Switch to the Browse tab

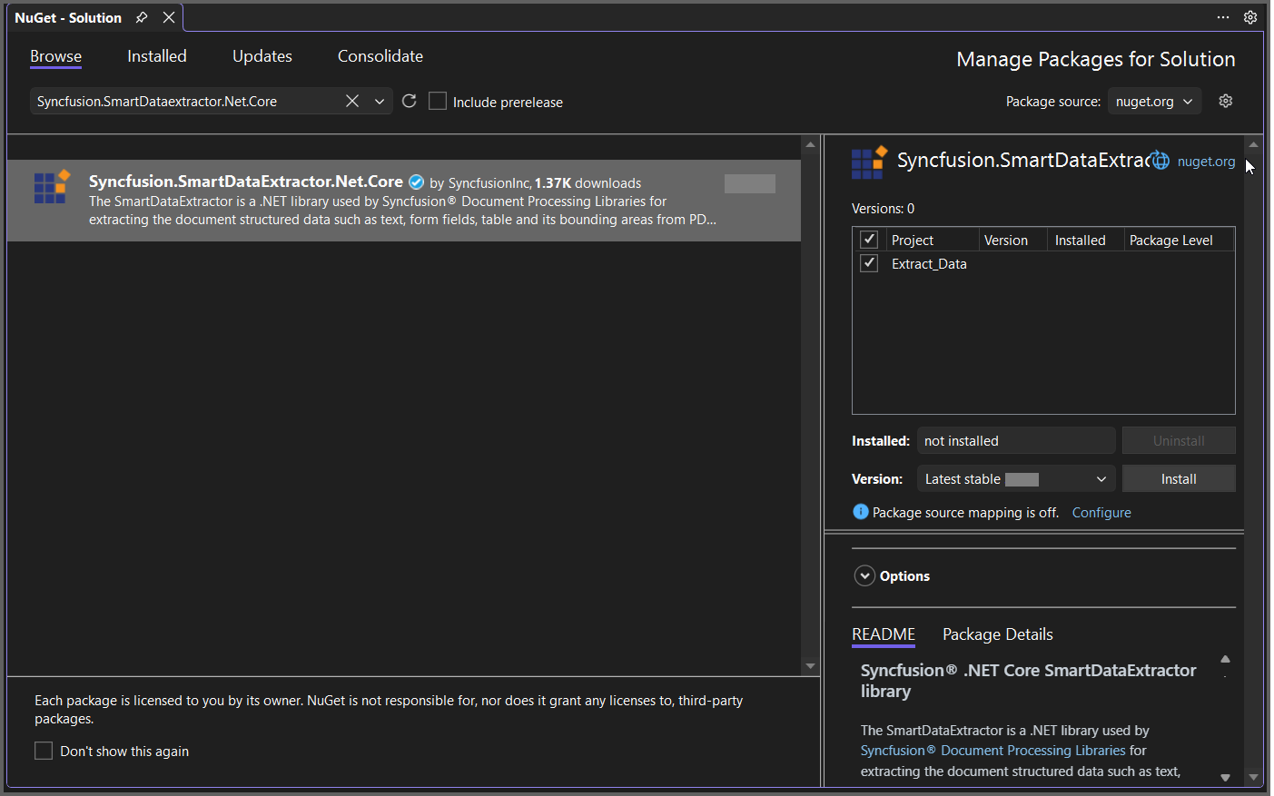click(55, 56)
